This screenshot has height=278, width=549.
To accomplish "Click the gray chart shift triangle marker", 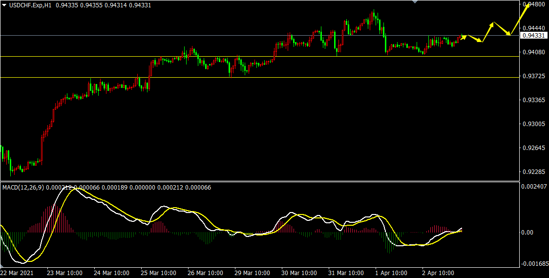I will coord(415,2).
